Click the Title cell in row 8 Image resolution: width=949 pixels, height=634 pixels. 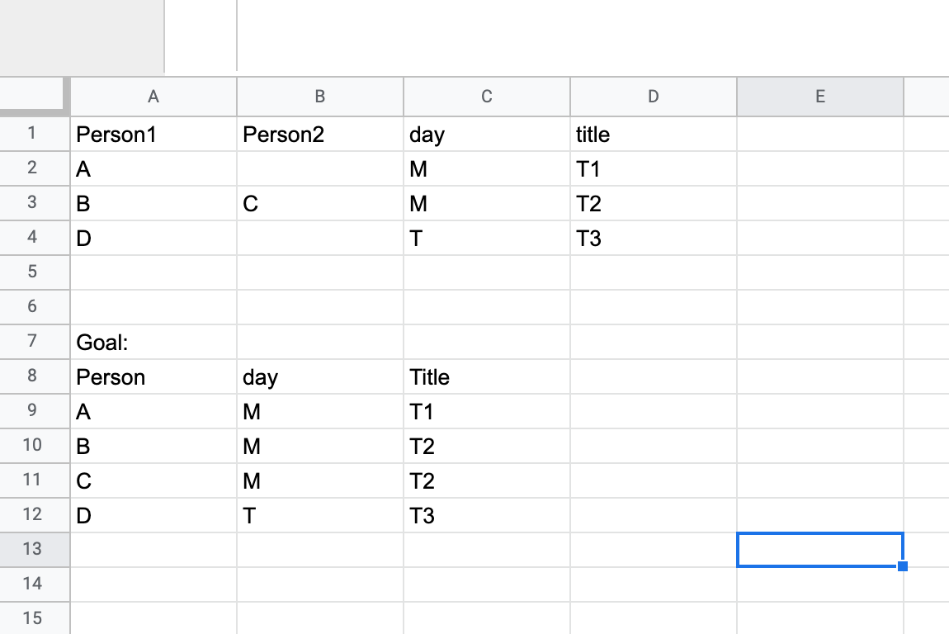(487, 376)
